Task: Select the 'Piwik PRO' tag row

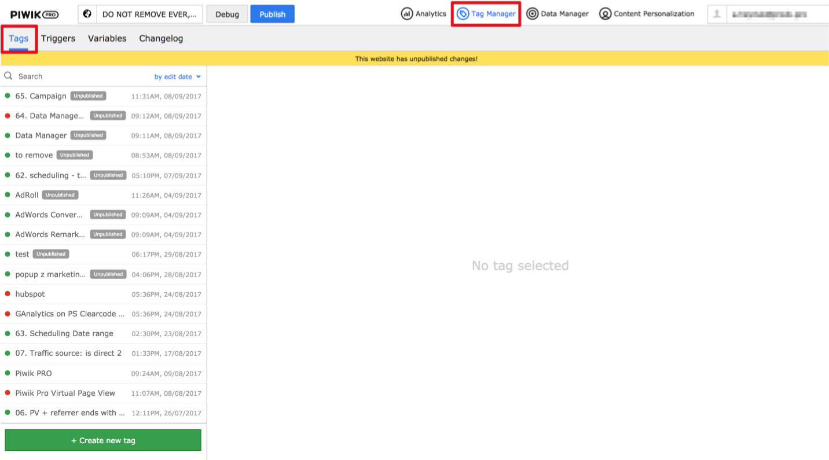Action: click(x=104, y=373)
